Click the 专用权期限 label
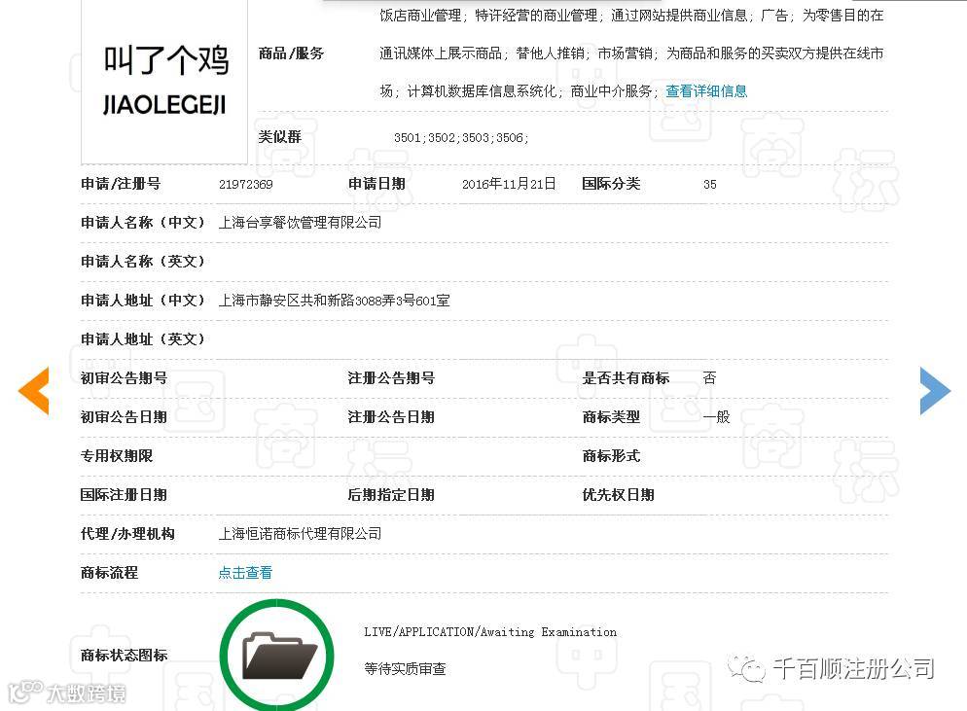The height and width of the screenshot is (711, 967). (117, 456)
